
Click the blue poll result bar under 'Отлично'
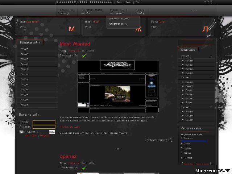[x=194, y=141]
